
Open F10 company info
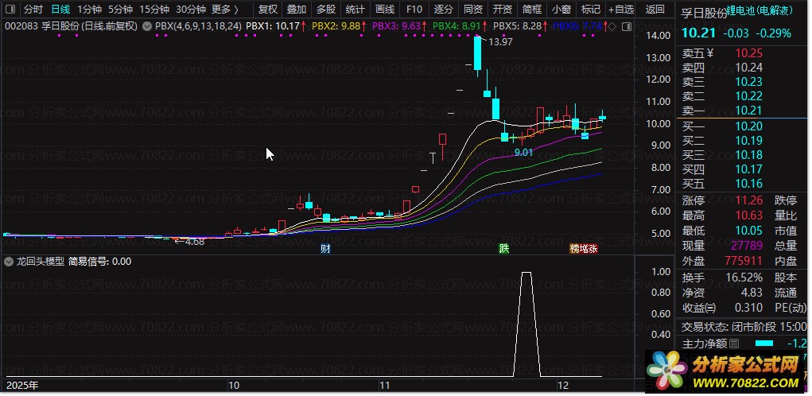[x=414, y=10]
